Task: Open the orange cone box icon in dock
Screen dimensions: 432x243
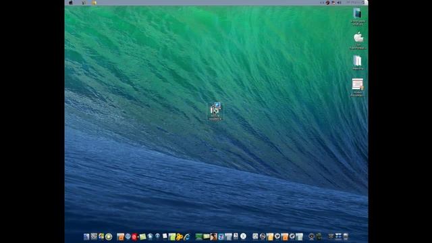Action: tap(120, 236)
